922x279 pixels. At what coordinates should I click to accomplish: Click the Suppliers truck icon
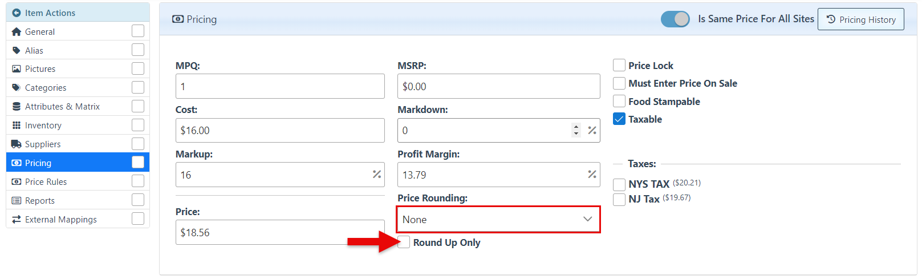click(x=17, y=144)
